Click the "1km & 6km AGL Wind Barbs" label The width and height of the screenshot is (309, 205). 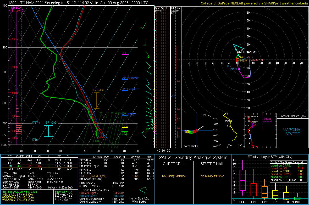(x=139, y=200)
